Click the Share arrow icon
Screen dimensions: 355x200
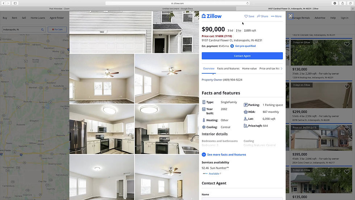(x=259, y=16)
